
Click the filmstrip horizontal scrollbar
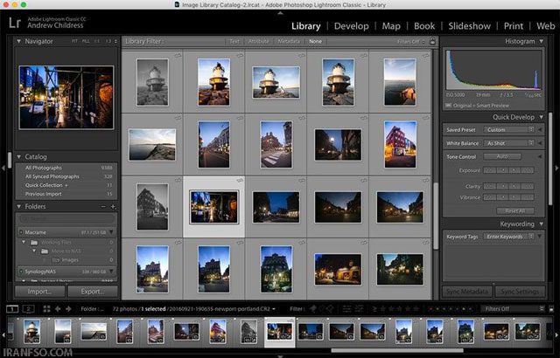(x=397, y=350)
